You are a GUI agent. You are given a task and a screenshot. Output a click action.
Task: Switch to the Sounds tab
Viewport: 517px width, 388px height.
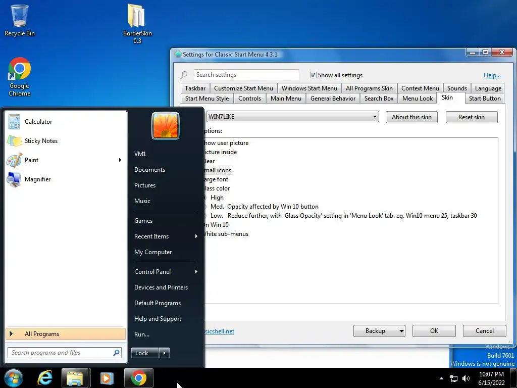[x=457, y=88]
